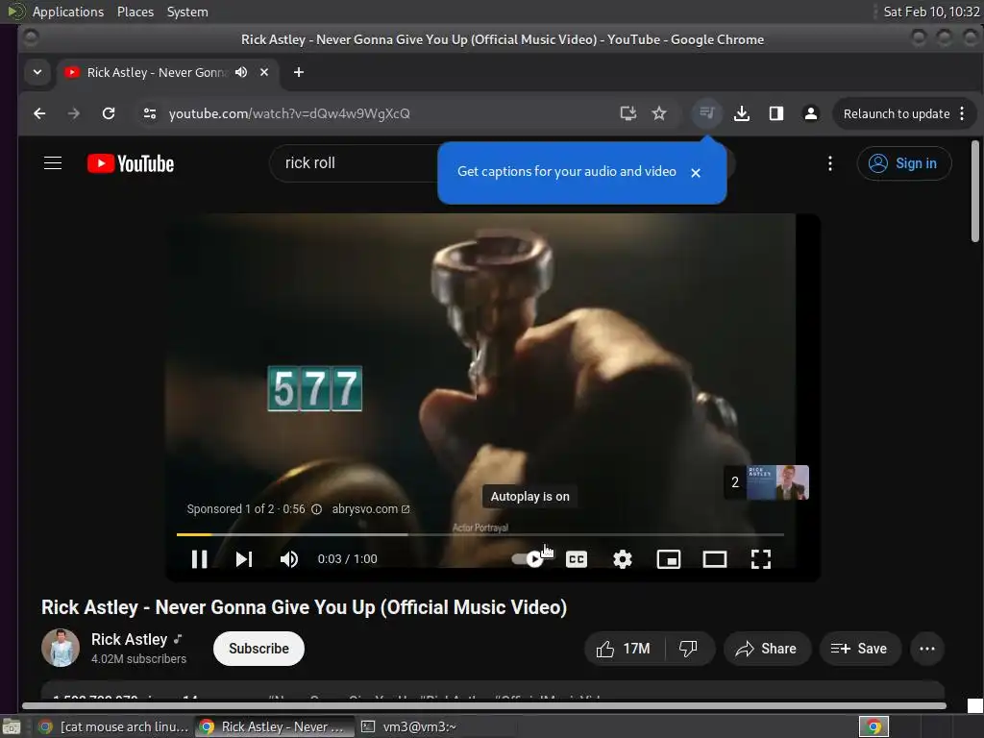
Task: Share the video
Action: tap(767, 649)
